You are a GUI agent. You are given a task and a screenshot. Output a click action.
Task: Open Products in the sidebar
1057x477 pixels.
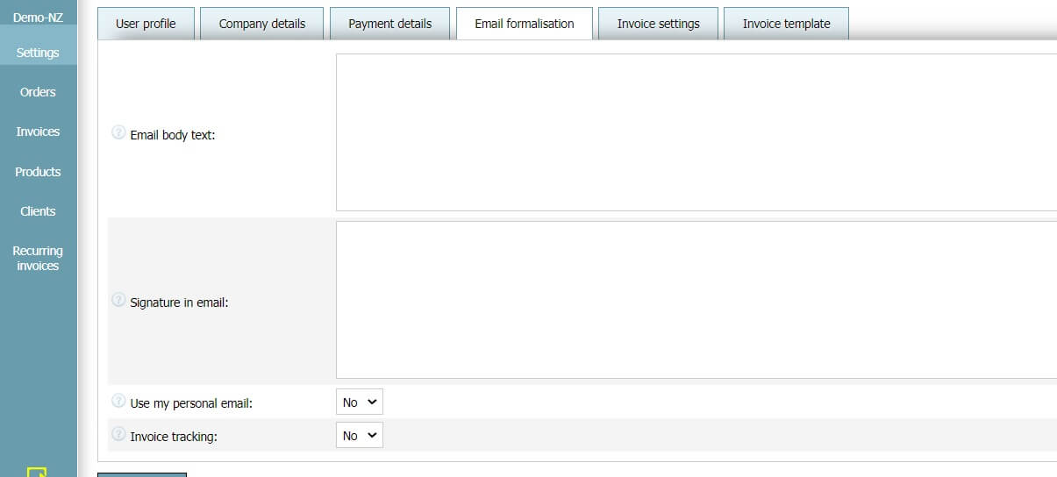(38, 172)
